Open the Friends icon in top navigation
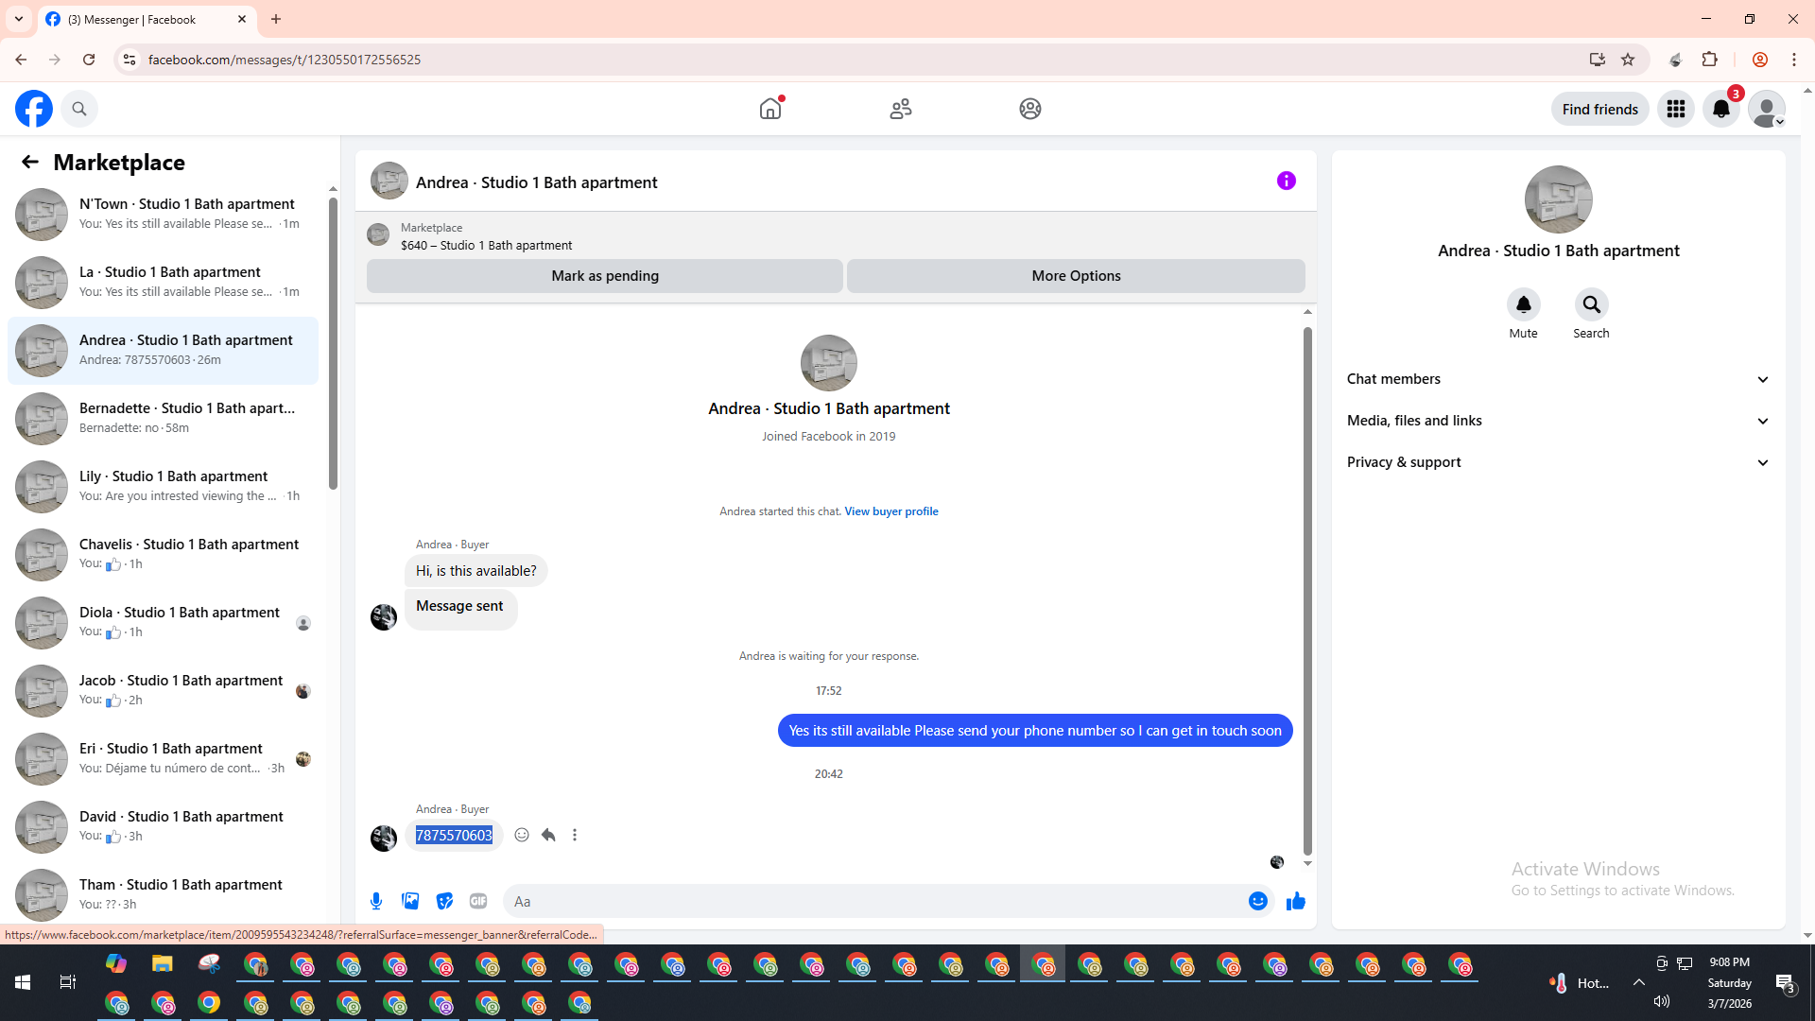Screen dimensions: 1815x1021 click(901, 109)
